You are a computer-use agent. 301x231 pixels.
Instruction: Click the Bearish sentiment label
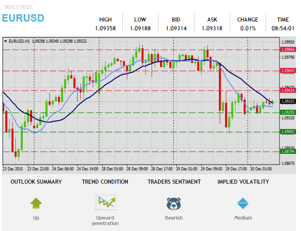174,218
